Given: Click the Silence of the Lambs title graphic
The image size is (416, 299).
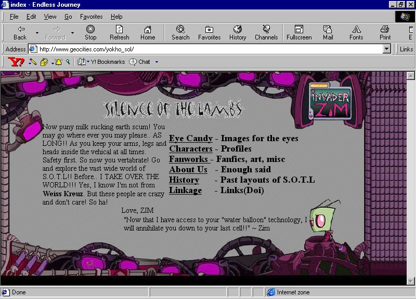Looking at the screenshot, I should (173, 108).
